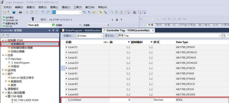The width and height of the screenshot is (229, 103).
Task: Collapse the 控制器 YCMX tree node
Action: [x=3, y=40]
